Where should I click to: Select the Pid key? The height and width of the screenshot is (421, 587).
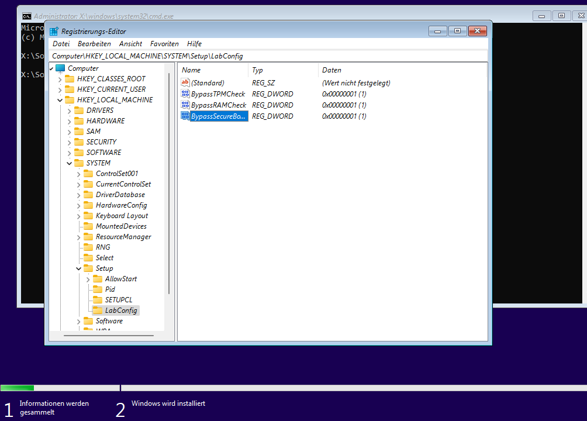tap(110, 289)
